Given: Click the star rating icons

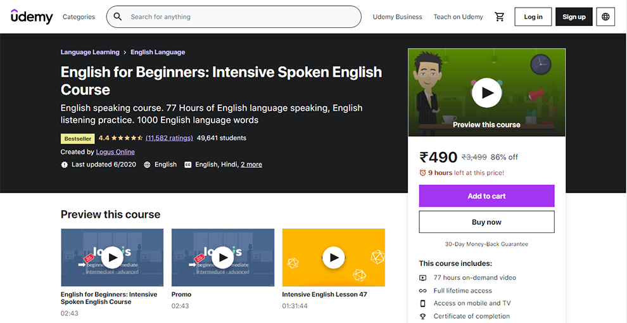Looking at the screenshot, I should tap(127, 138).
